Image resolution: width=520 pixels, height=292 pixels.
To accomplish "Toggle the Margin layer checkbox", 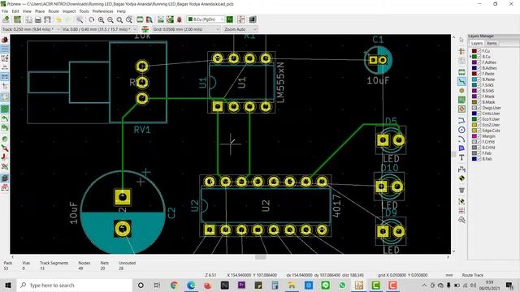I will coord(479,136).
